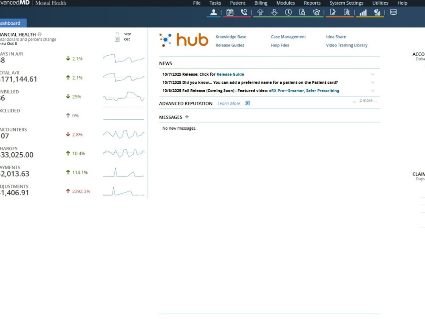Click the Payments 114.1% change value
Screen dimensions: 425x319
tap(80, 172)
